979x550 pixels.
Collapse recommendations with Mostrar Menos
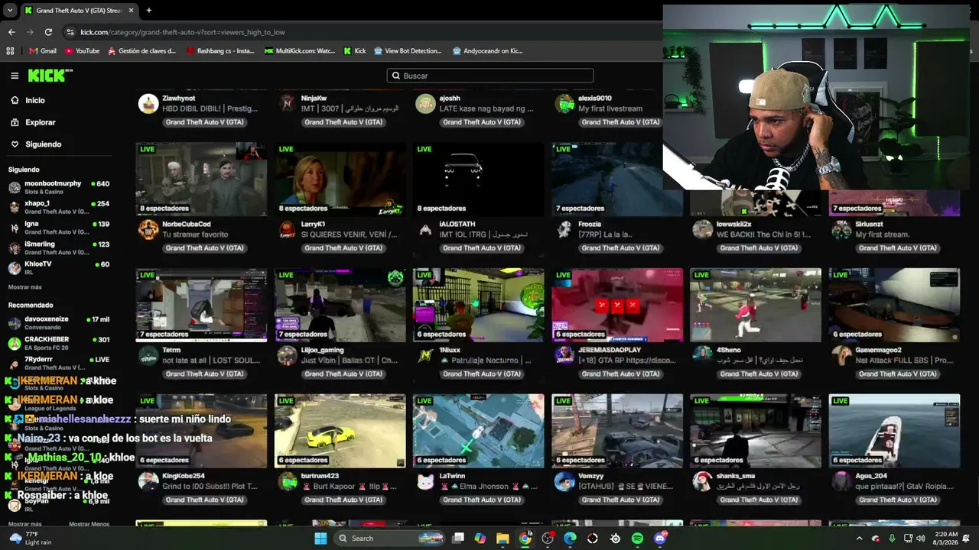[x=89, y=524]
